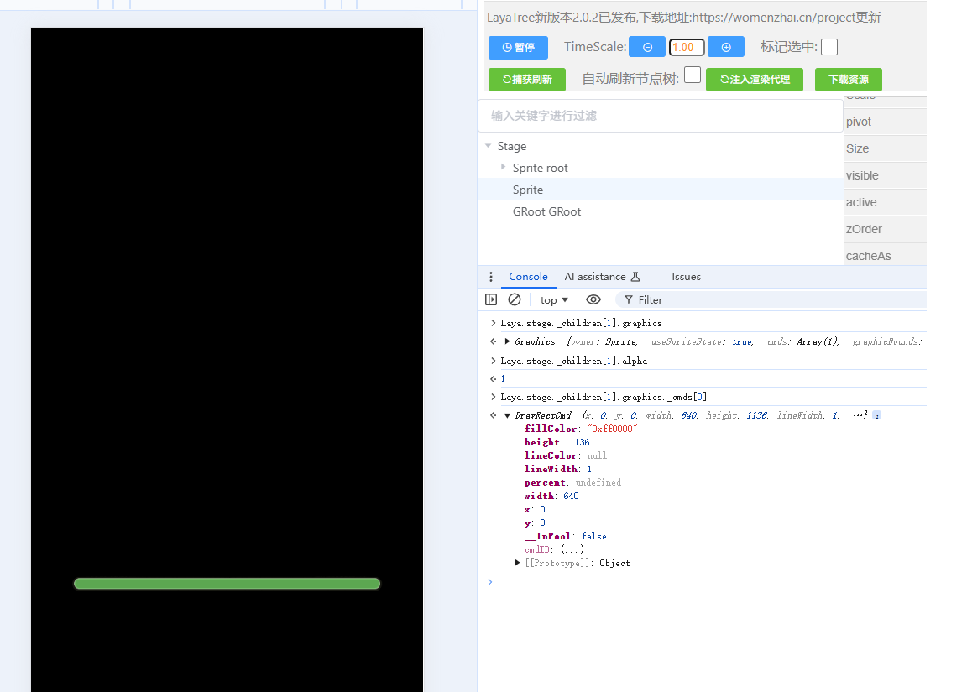Click the pivot property row
Screen dimensions: 967x692
(885, 122)
